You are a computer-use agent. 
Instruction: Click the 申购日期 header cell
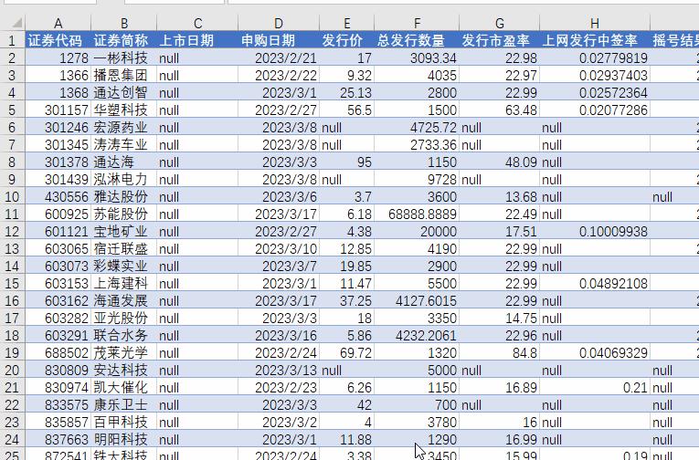(x=279, y=40)
